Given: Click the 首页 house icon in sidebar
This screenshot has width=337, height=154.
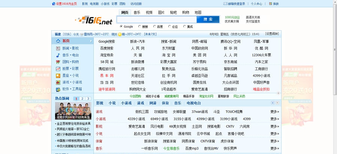Looking at the screenshot, I should 58,41.
